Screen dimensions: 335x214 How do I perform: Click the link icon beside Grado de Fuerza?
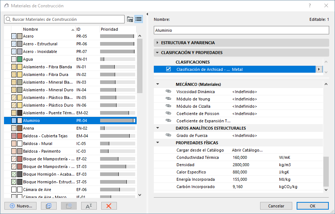[168, 135]
